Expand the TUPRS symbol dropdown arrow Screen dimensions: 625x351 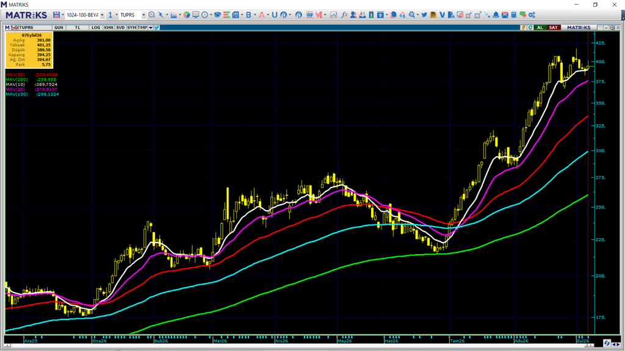(143, 15)
